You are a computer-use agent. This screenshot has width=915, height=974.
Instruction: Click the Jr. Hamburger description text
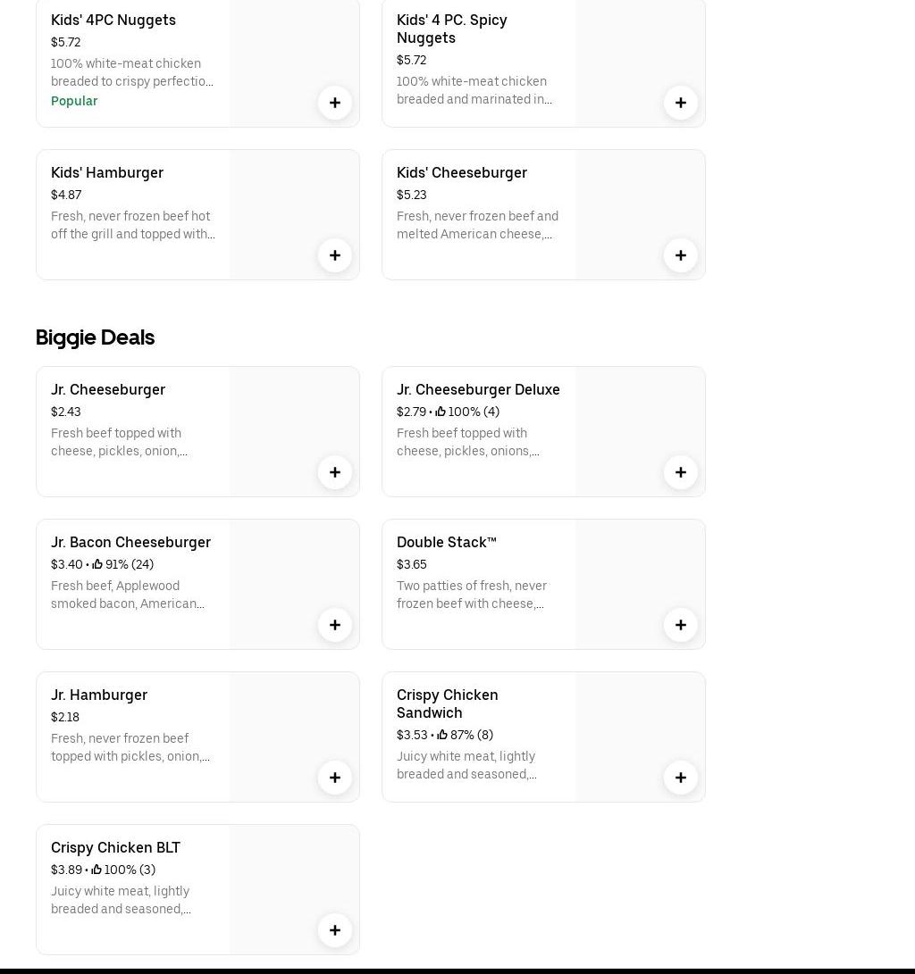point(130,747)
